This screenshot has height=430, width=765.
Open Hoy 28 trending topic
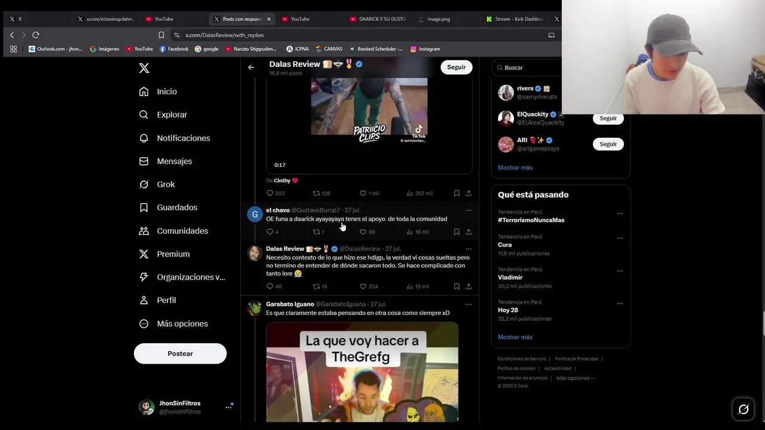508,310
